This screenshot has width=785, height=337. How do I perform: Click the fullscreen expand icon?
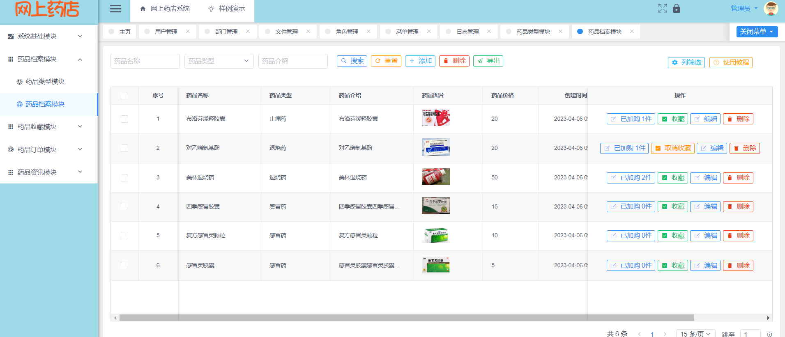pyautogui.click(x=662, y=8)
